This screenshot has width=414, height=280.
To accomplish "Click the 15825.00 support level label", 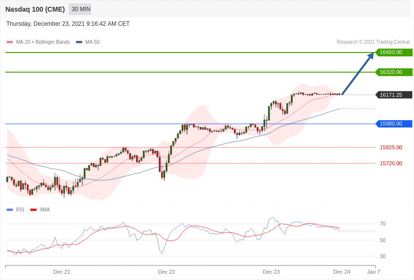I will (391, 147).
